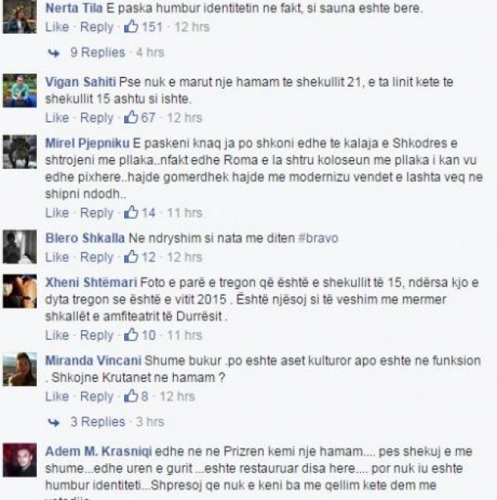Expand the 9 Replies thread
The height and width of the screenshot is (500, 497).
[98, 52]
